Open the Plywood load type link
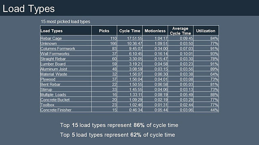 pos(48,79)
